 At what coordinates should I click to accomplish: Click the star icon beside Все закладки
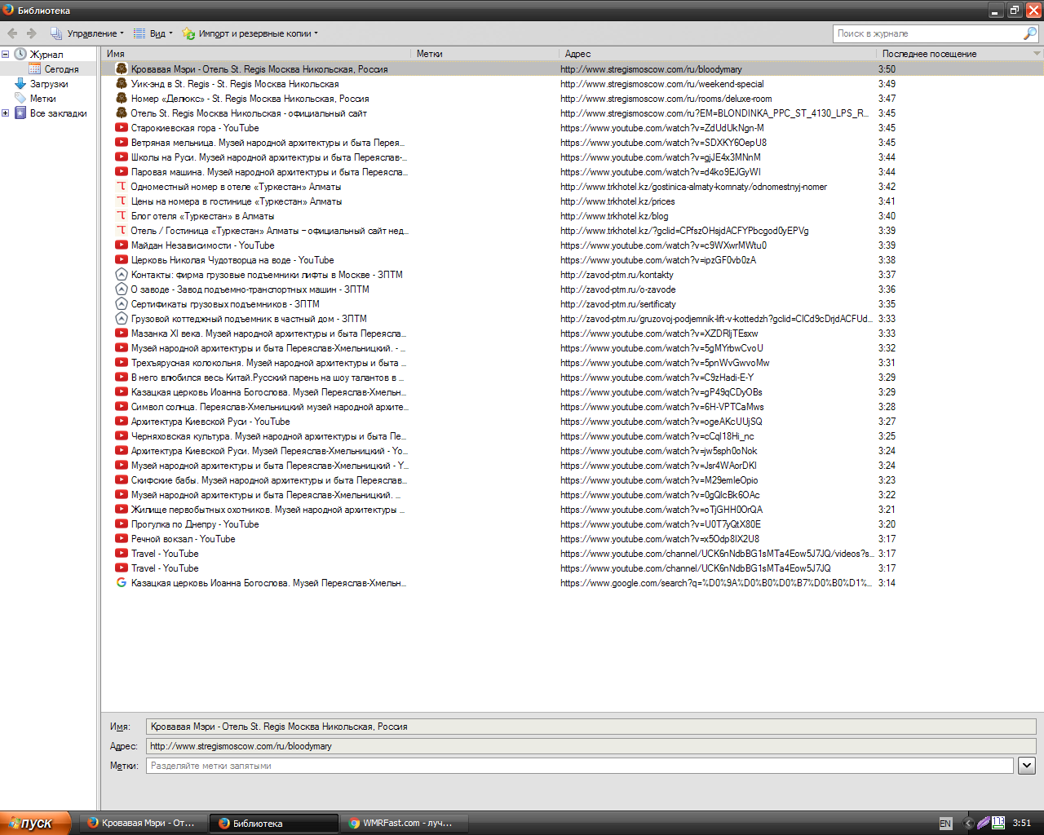[x=20, y=113]
